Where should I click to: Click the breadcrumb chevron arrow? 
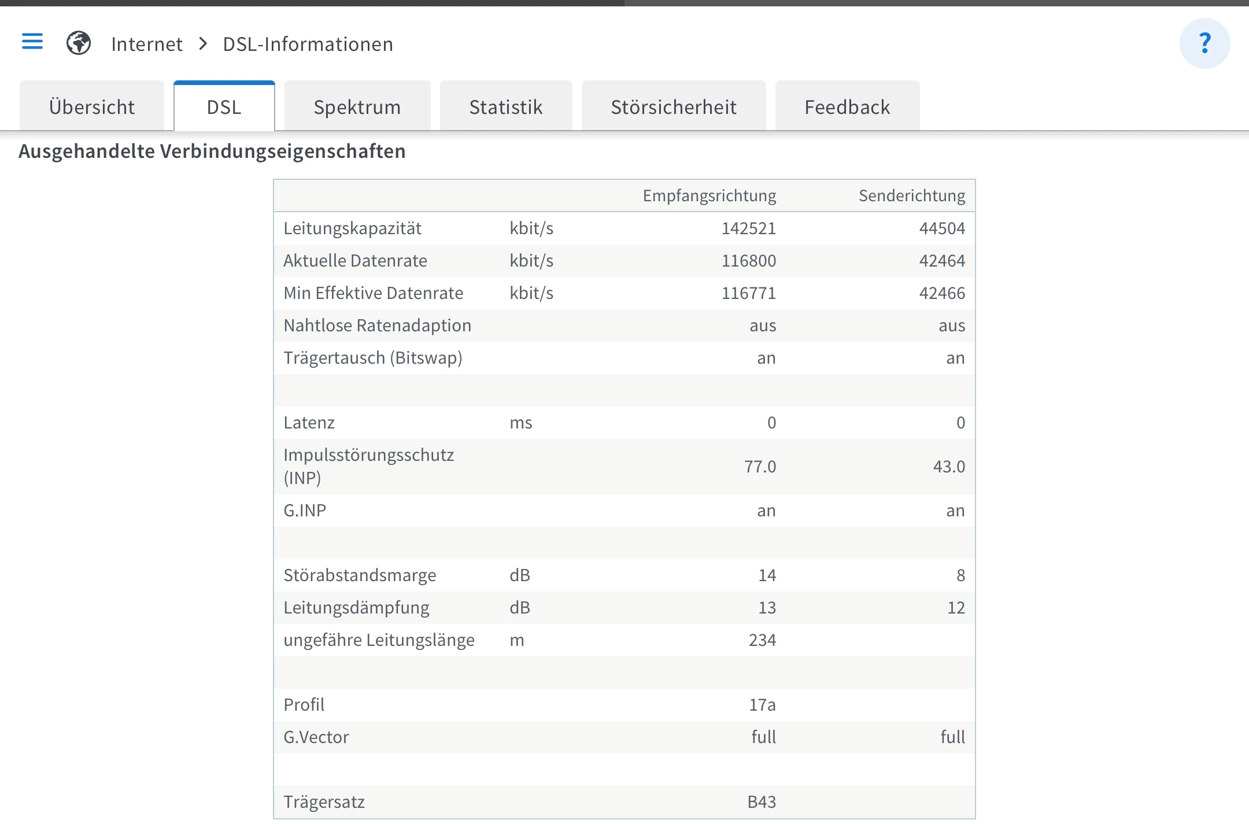(x=203, y=44)
